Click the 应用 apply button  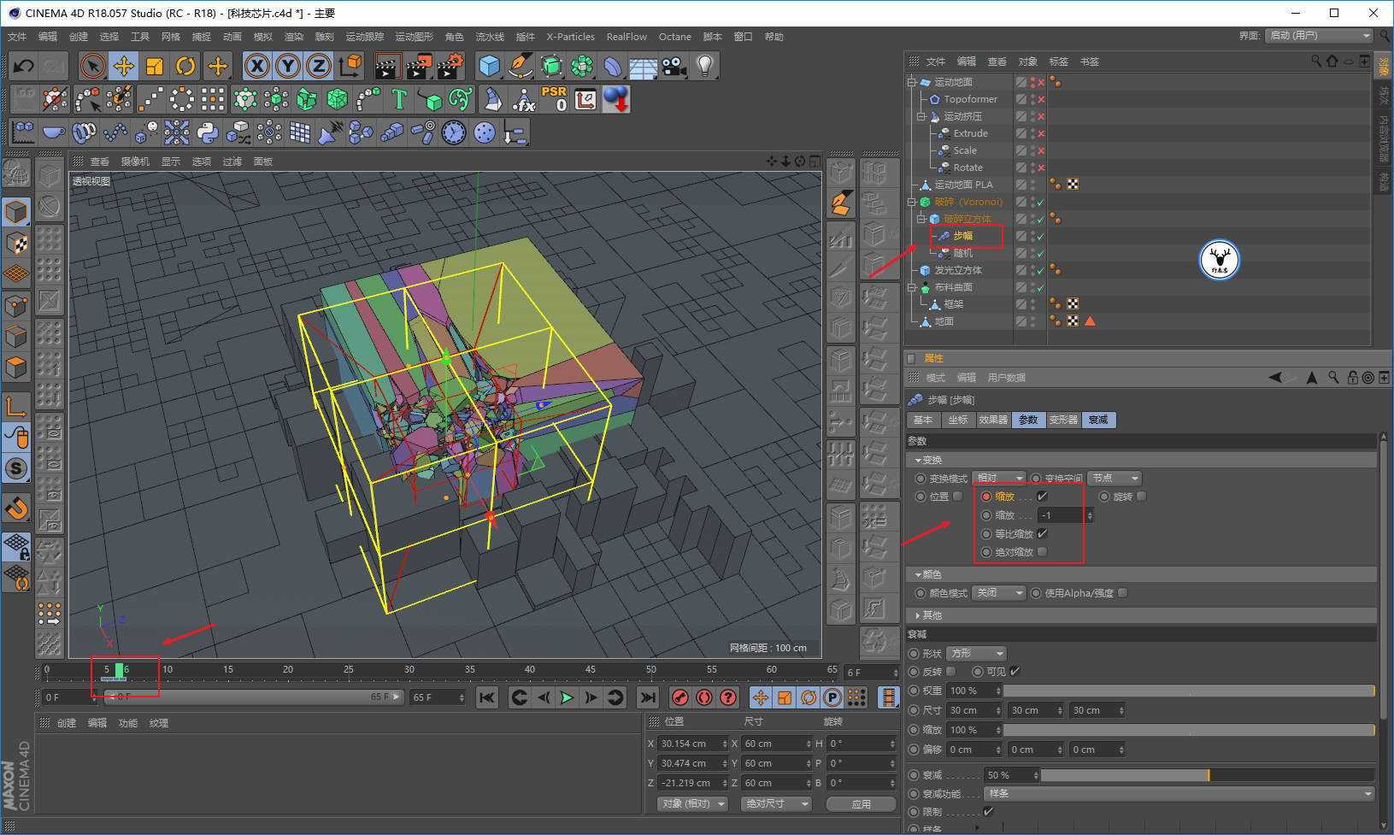click(862, 804)
